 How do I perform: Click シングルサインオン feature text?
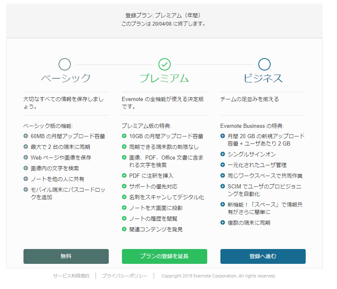pyautogui.click(x=252, y=154)
